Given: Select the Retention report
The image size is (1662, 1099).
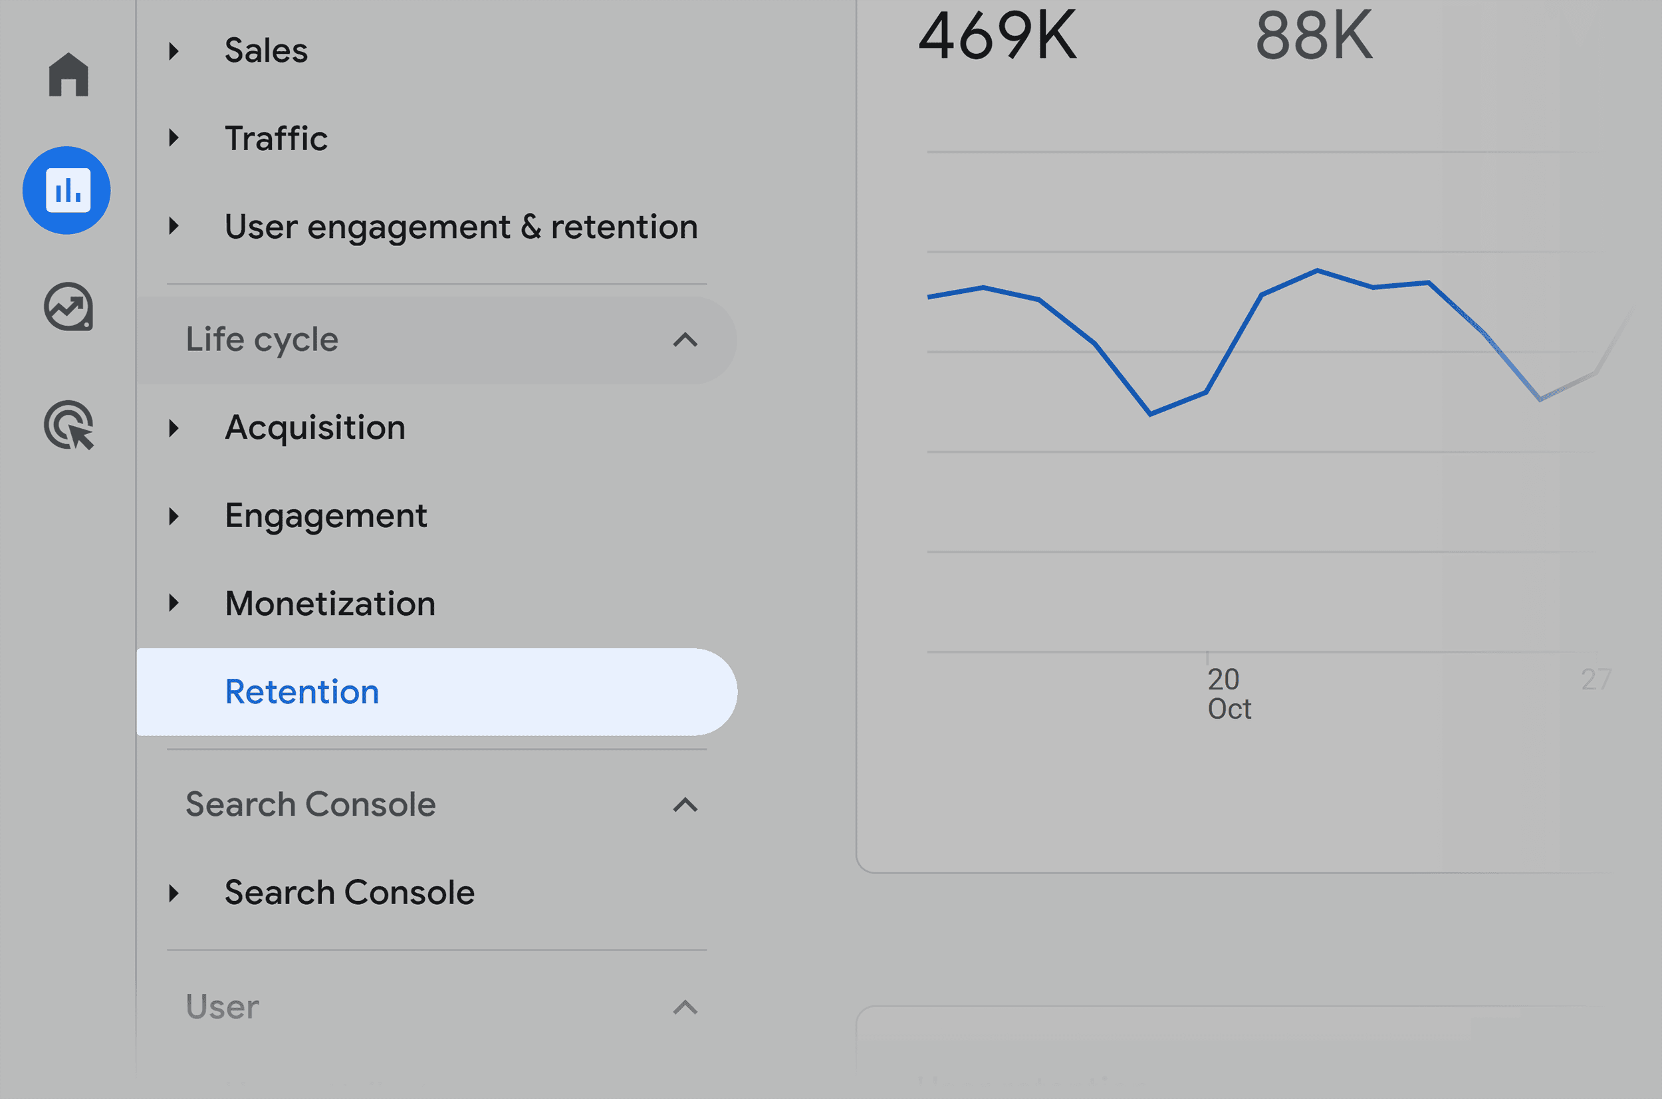Looking at the screenshot, I should 437,692.
